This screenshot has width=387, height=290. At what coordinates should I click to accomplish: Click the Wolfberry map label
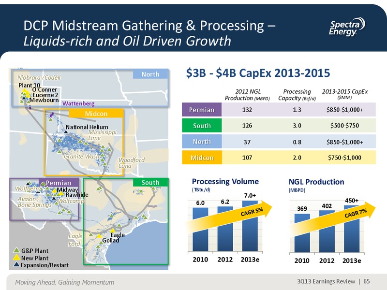[x=28, y=188]
